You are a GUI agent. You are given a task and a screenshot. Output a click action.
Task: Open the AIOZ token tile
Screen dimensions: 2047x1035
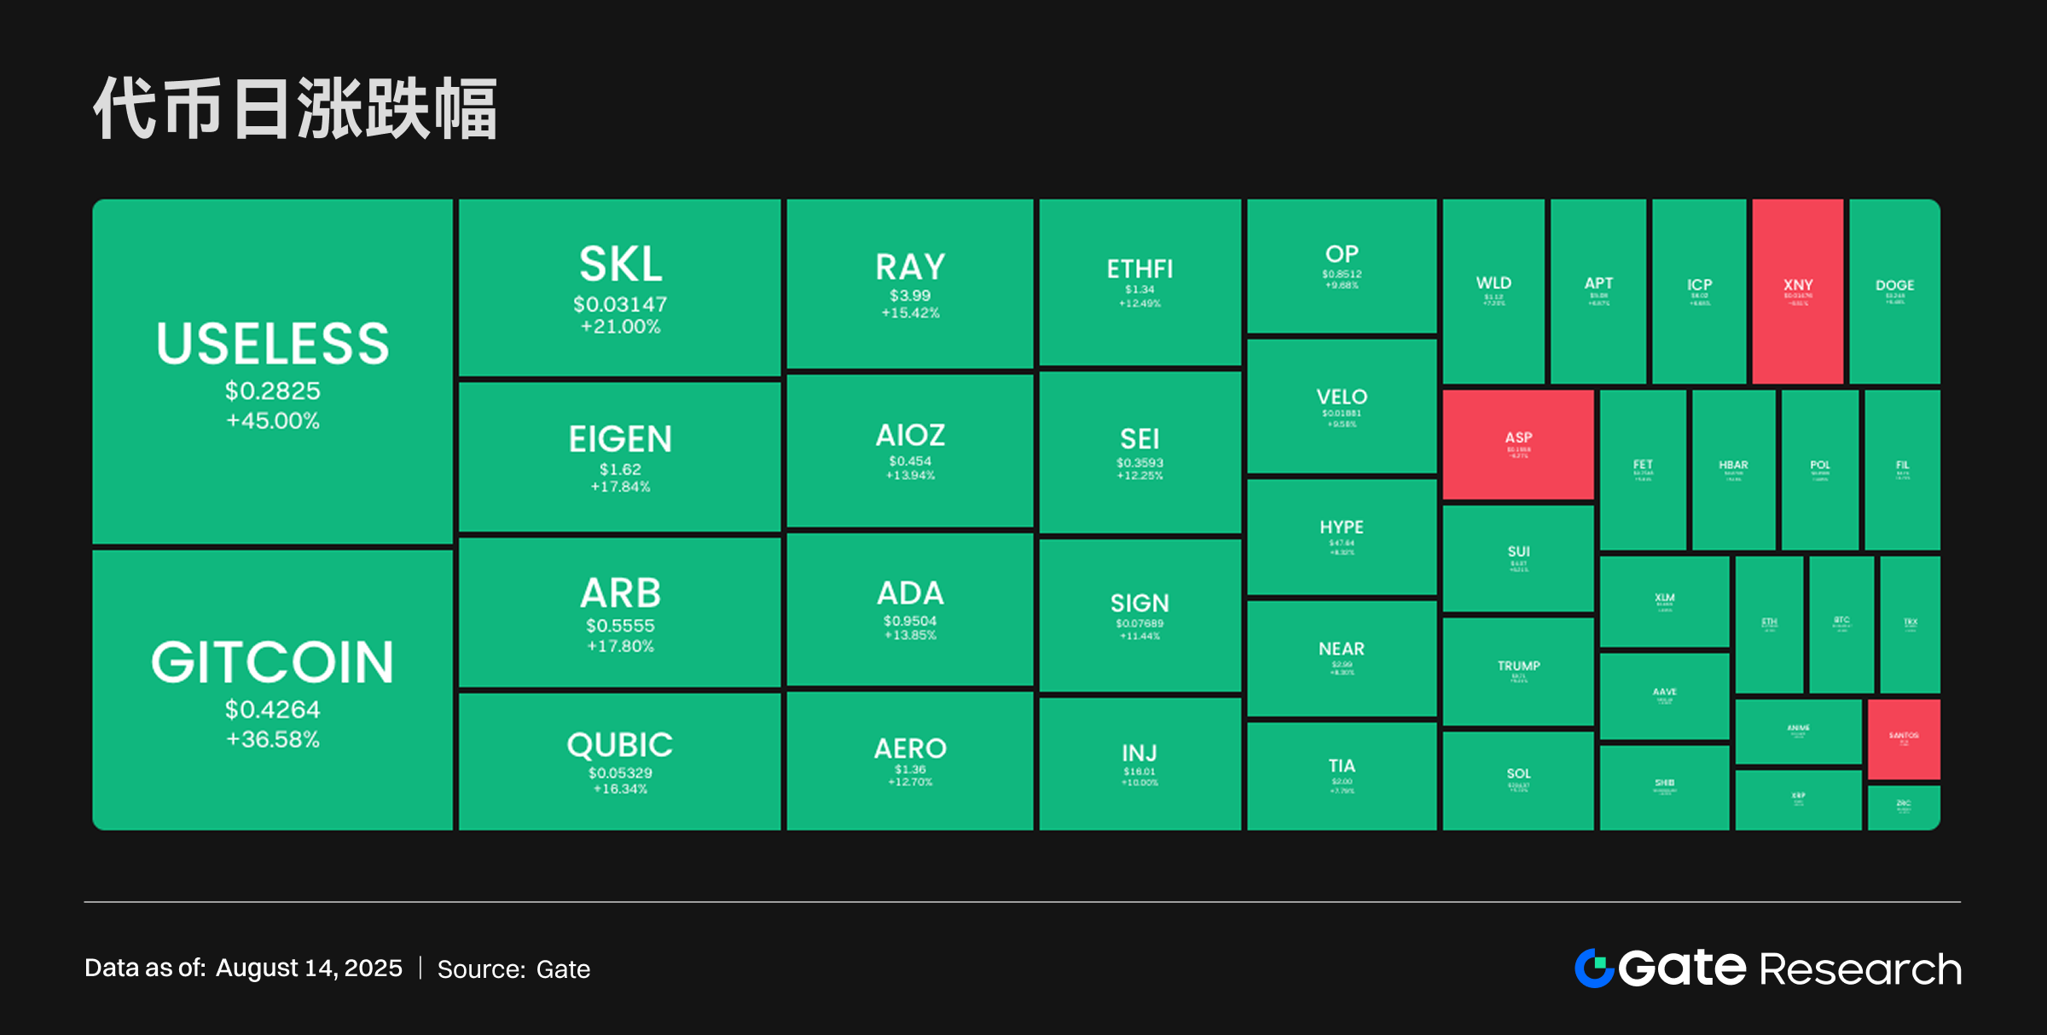[x=910, y=450]
